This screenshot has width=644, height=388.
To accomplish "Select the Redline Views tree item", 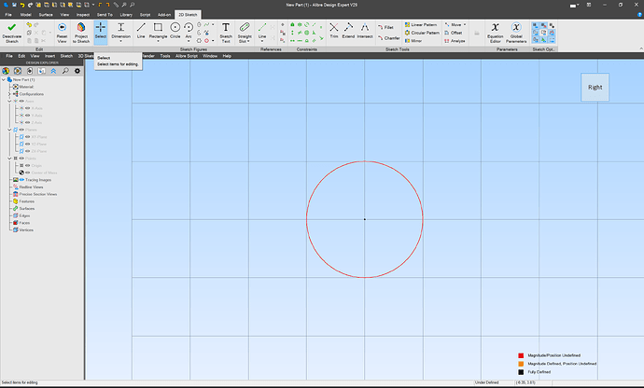I will coord(31,187).
